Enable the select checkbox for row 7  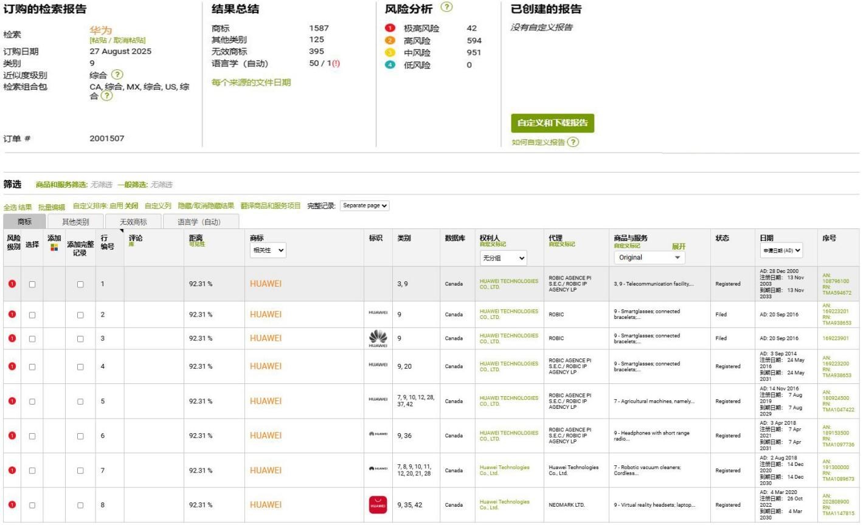(x=32, y=471)
